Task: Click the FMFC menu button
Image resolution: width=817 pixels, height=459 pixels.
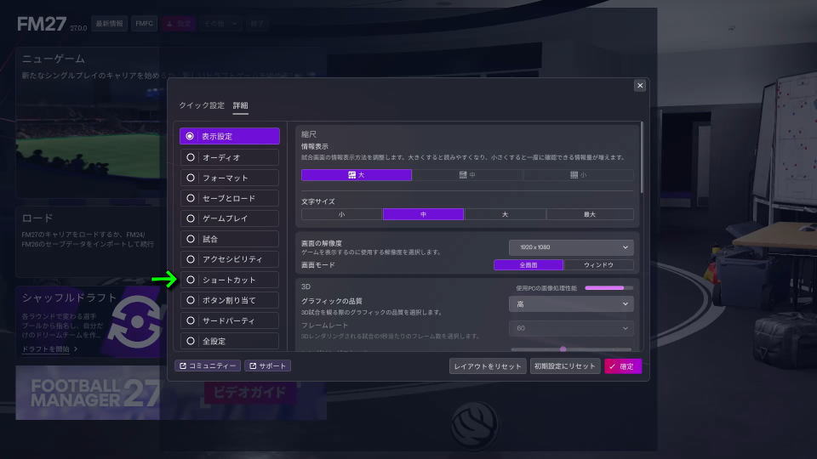Action: (145, 24)
